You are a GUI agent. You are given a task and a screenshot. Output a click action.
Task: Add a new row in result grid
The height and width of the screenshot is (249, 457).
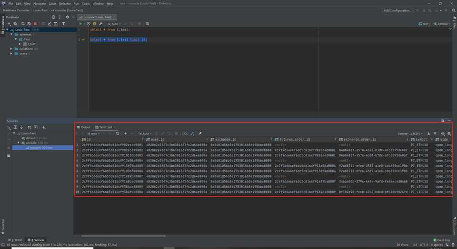click(125, 134)
